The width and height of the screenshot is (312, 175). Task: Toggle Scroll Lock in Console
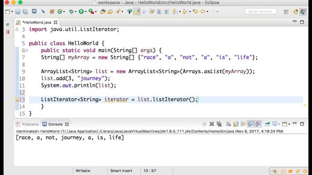(x=236, y=124)
